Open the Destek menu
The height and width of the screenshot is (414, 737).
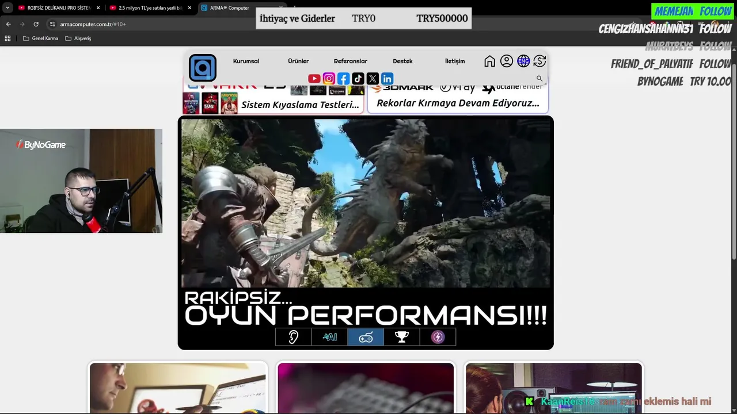coord(402,61)
